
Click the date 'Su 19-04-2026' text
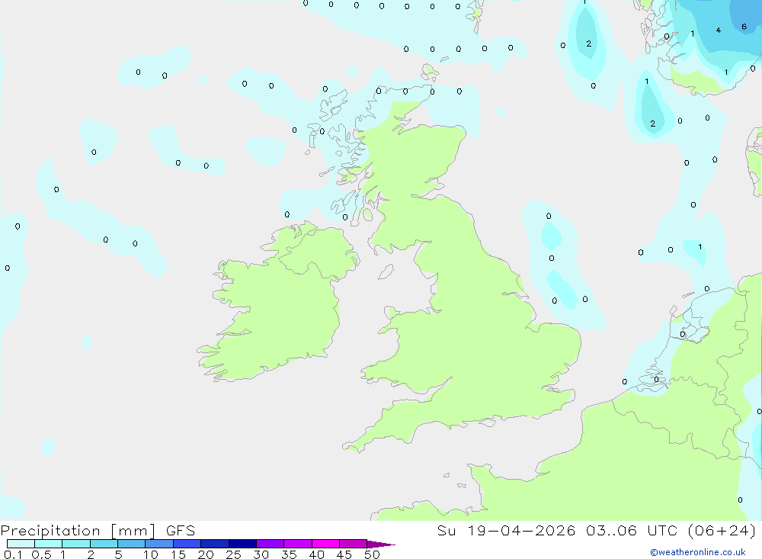tap(506, 530)
